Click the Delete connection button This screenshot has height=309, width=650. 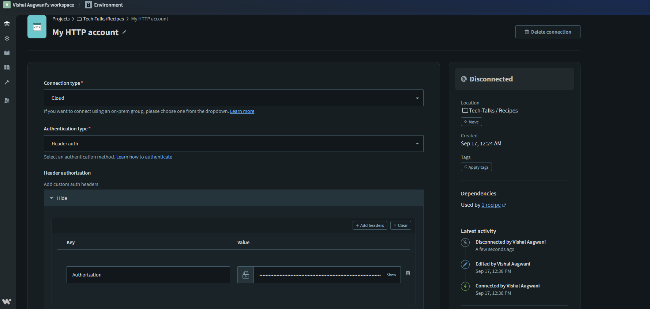point(548,32)
